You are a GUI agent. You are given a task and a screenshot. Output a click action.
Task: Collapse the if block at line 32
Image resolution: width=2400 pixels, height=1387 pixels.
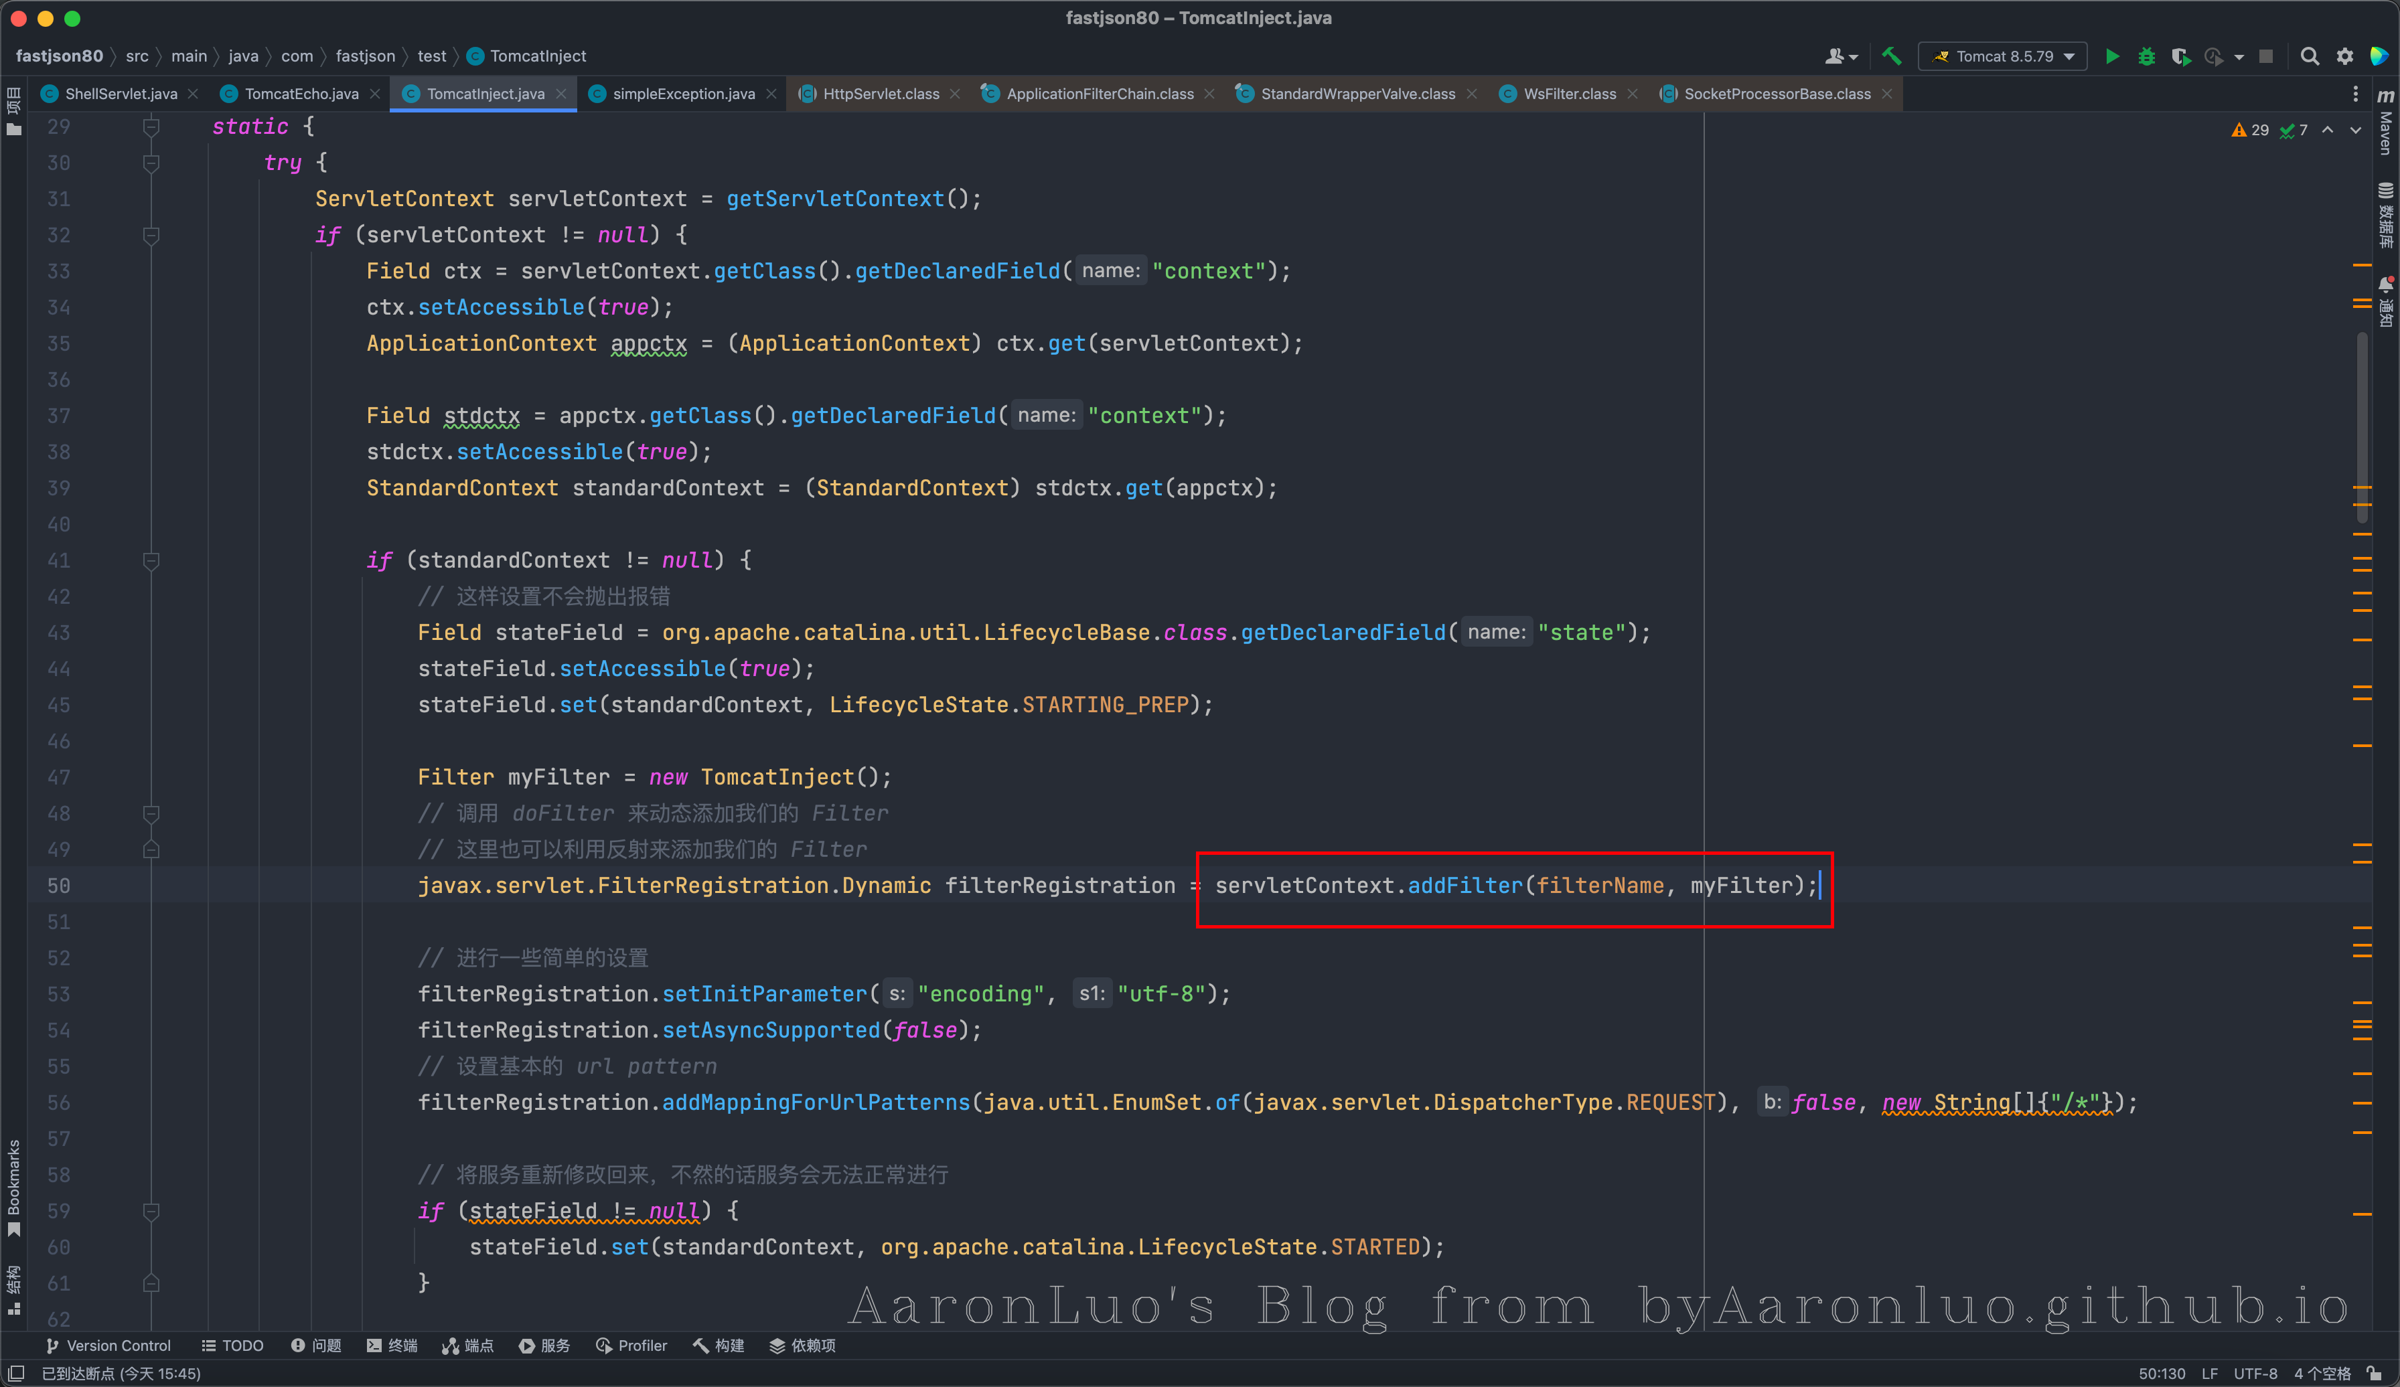151,235
